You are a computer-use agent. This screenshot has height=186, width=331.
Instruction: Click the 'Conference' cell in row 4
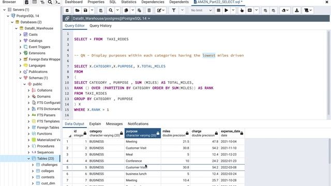point(143,161)
